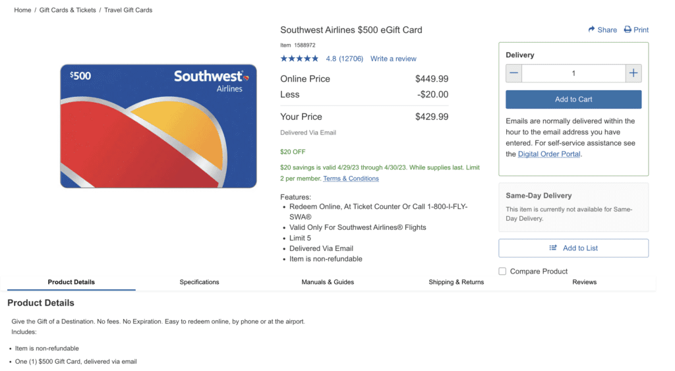This screenshot has height=371, width=675.
Task: Open the Shipping & Returns tab
Action: pyautogui.click(x=456, y=282)
